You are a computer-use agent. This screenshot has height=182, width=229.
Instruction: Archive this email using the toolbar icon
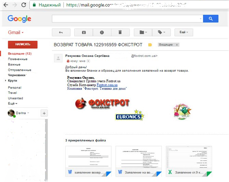(x=84, y=32)
